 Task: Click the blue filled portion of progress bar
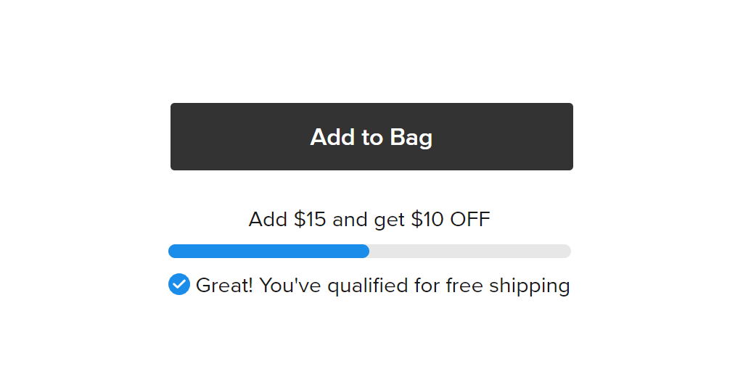[x=268, y=252]
